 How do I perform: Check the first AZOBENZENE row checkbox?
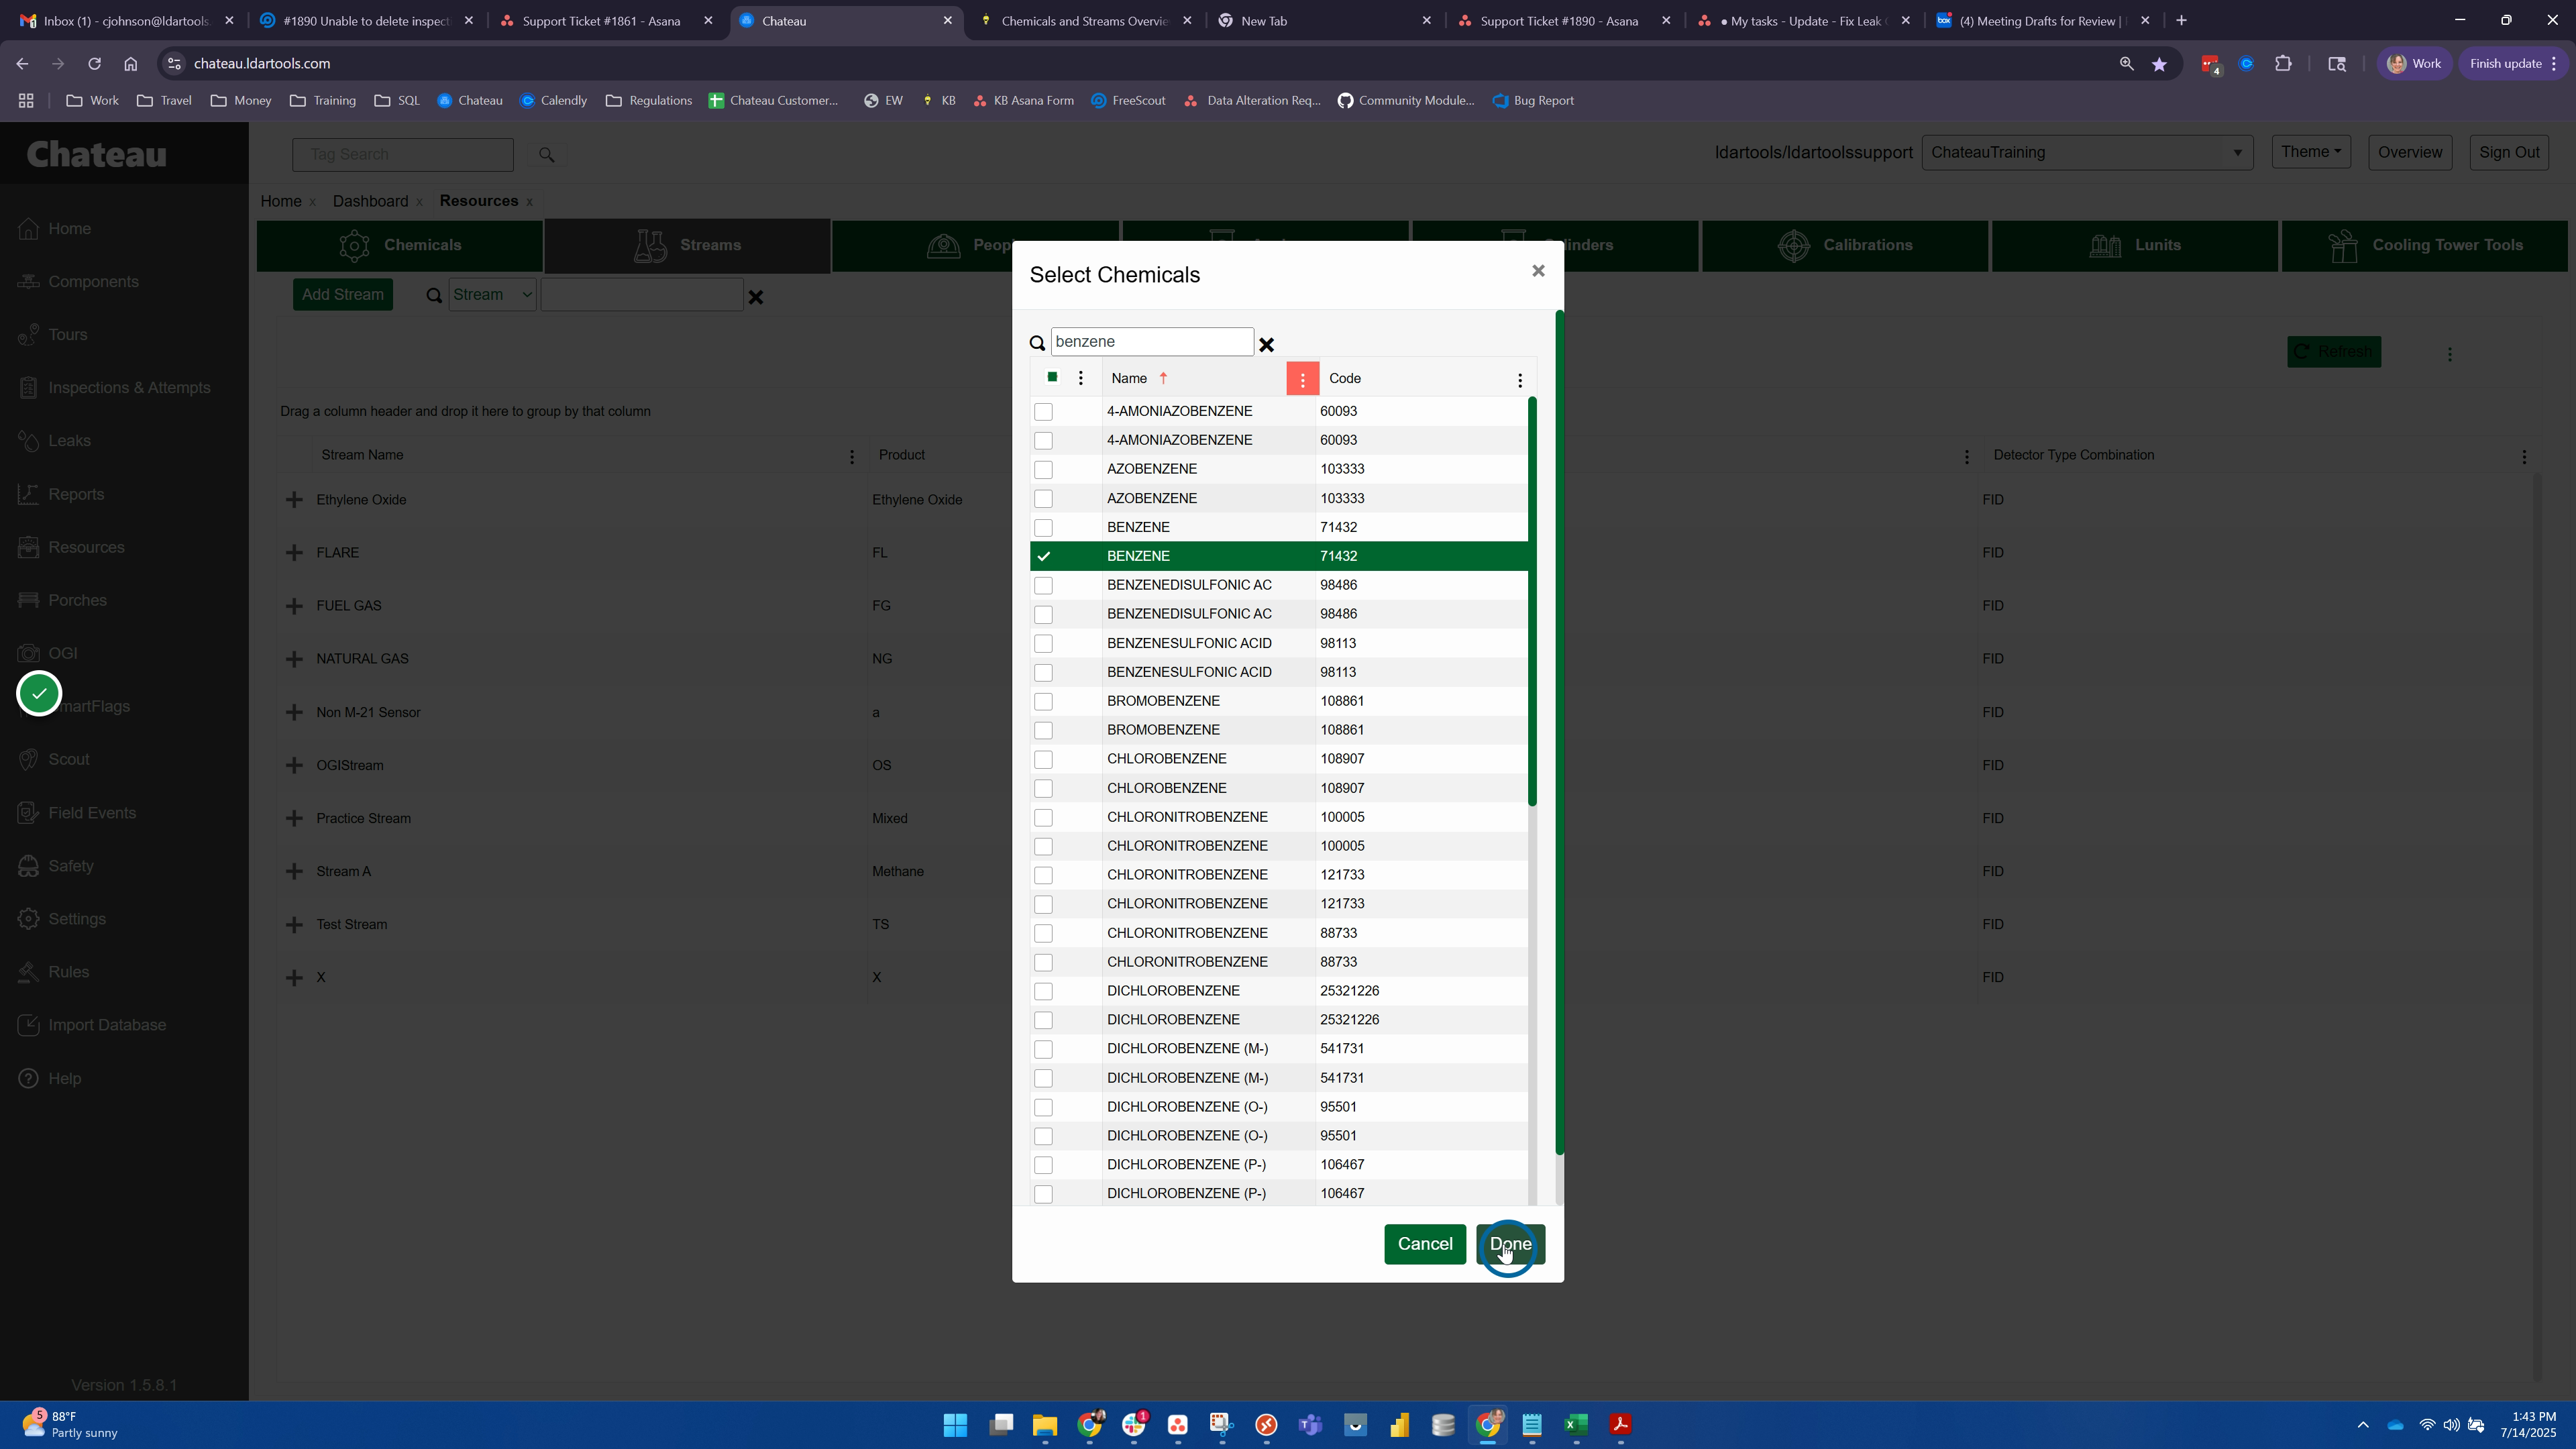click(x=1043, y=470)
